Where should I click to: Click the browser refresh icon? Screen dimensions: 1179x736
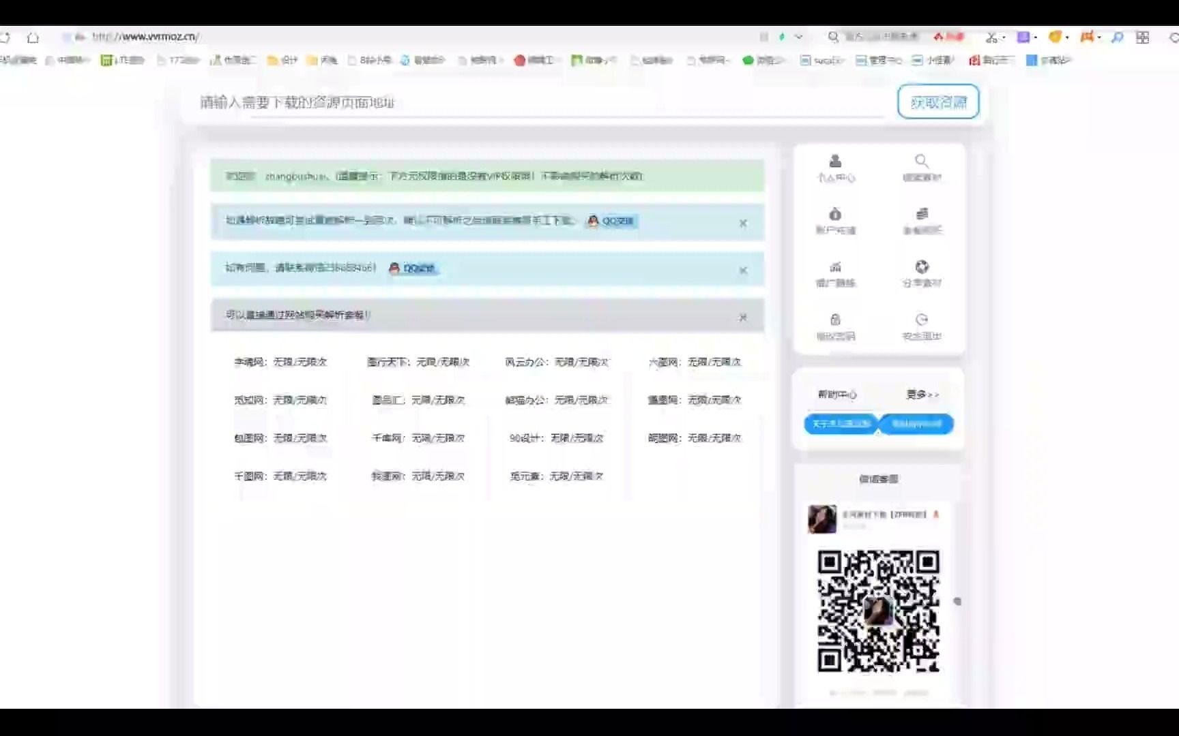click(5, 37)
